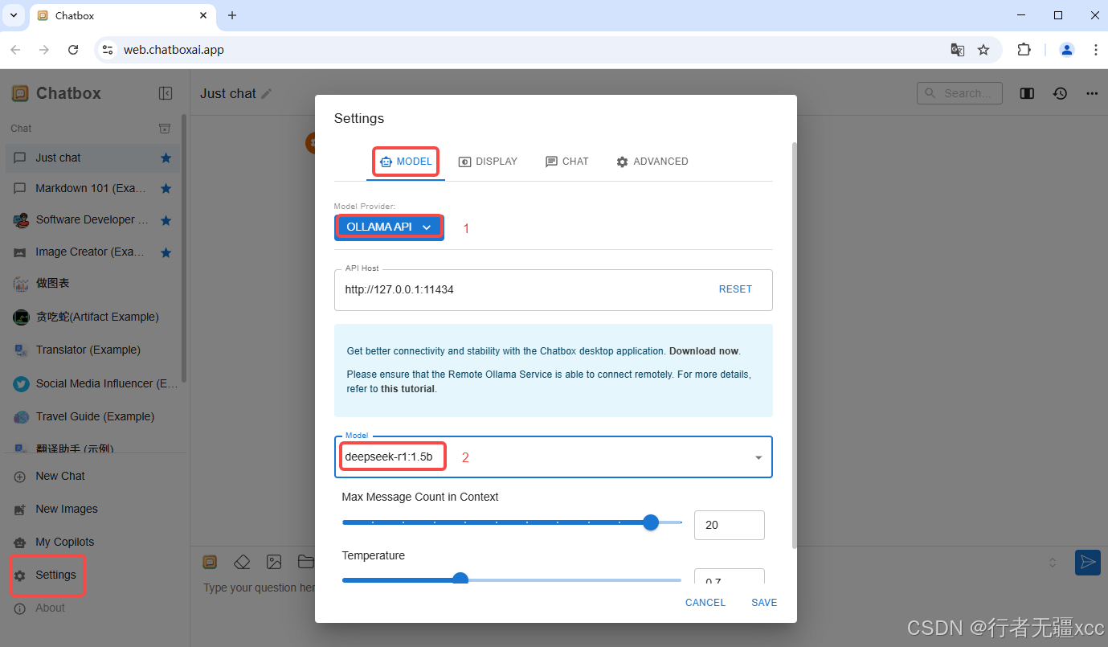Open My Copilots

tap(92, 542)
